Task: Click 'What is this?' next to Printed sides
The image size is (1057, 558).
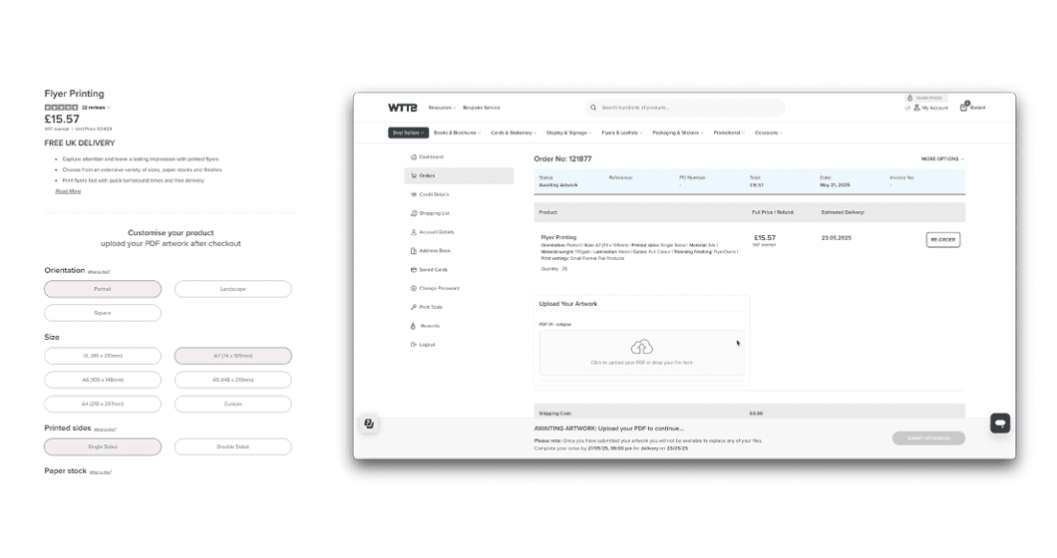Action: (105, 429)
